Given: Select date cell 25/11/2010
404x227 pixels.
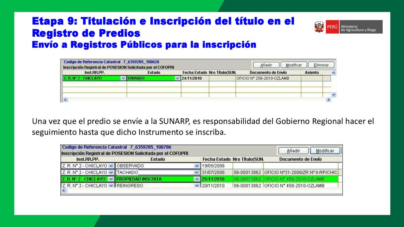Looking at the screenshot, I should pos(217,179).
